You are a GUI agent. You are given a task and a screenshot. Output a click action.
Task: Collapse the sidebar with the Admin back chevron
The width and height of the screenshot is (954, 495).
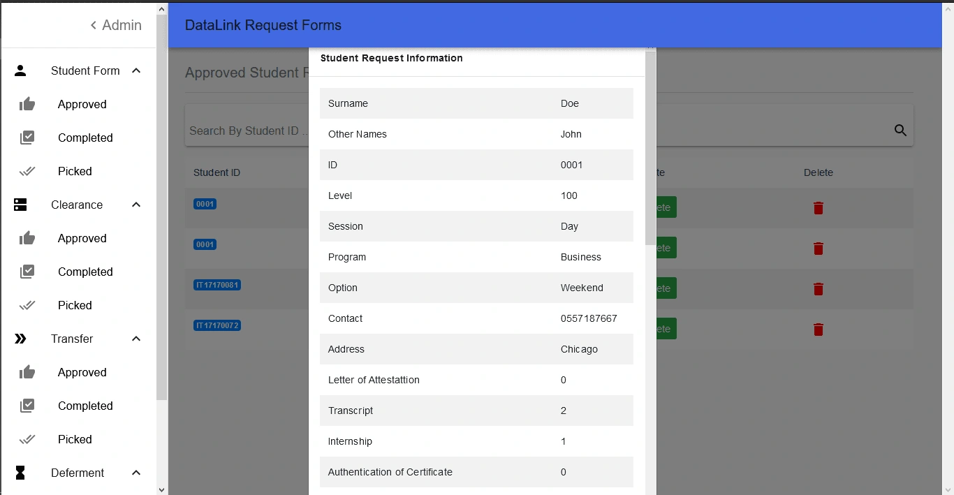click(93, 25)
